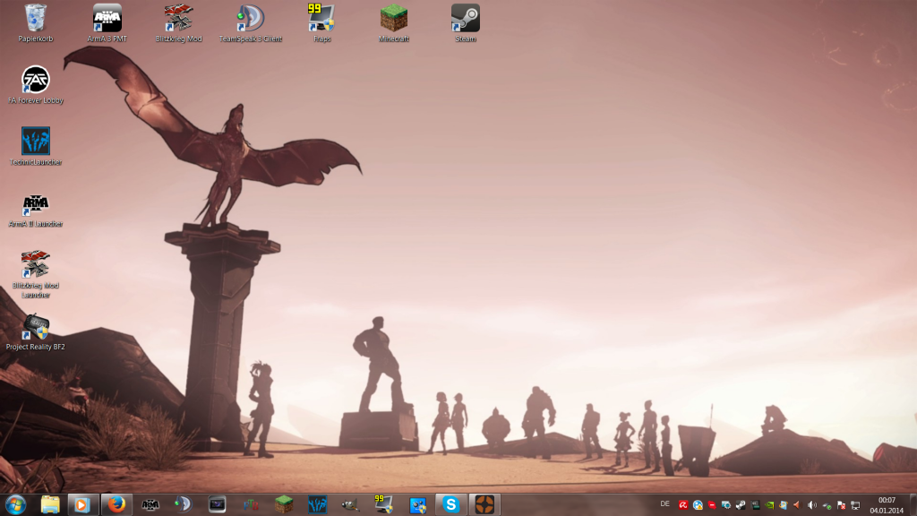Select the Fraps desktop shortcut
The width and height of the screenshot is (917, 516).
coord(322,22)
